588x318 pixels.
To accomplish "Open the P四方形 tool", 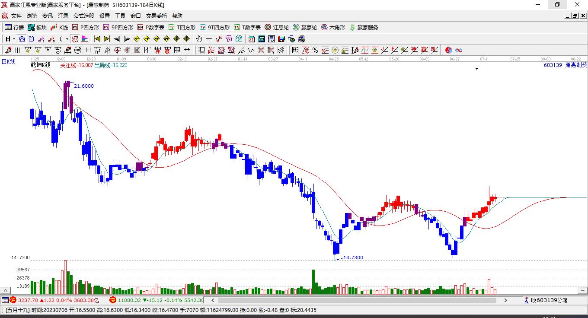I will coord(85,27).
